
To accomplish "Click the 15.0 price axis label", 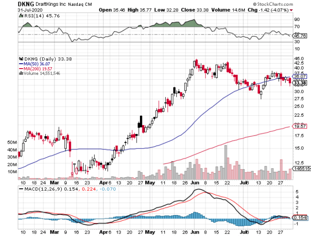I will point(299,148).
